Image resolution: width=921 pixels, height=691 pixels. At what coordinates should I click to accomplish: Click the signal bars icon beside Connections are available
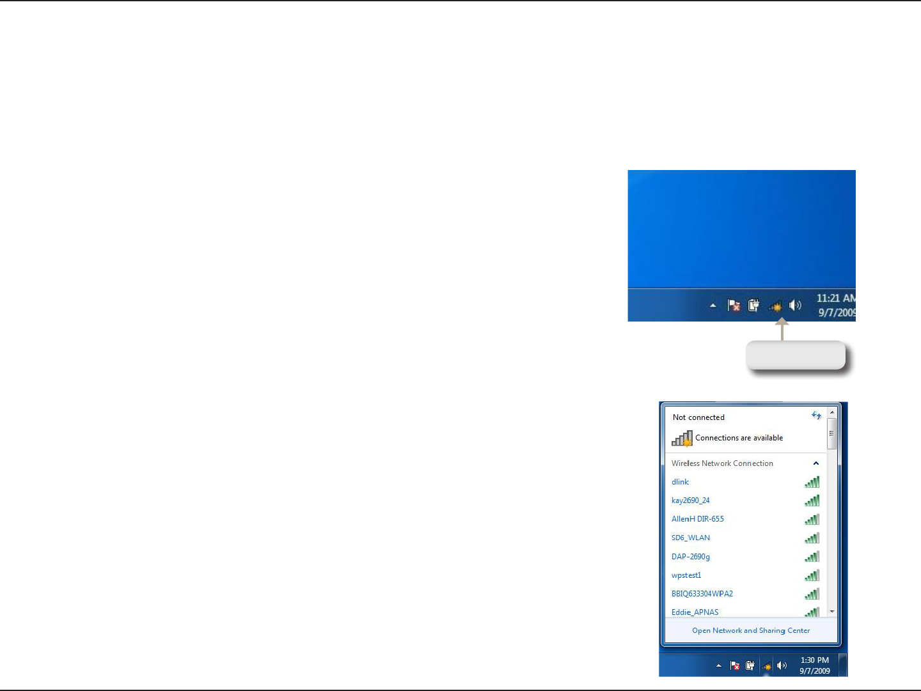(x=682, y=438)
